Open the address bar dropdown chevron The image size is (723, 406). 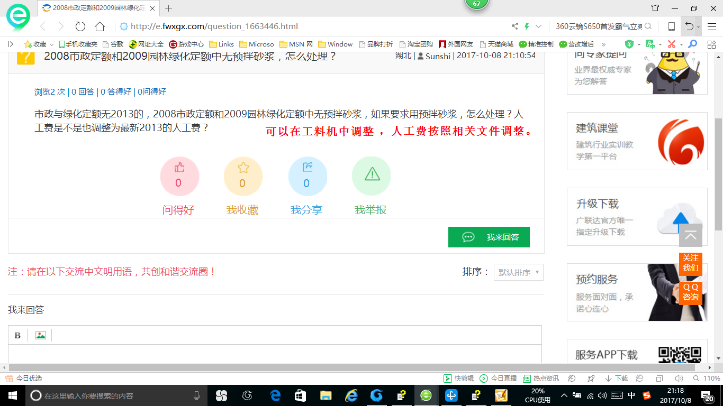pos(539,26)
